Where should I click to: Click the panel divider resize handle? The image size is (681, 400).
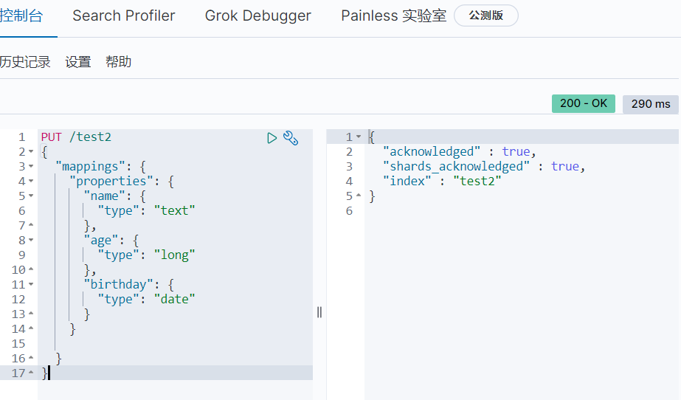point(319,312)
